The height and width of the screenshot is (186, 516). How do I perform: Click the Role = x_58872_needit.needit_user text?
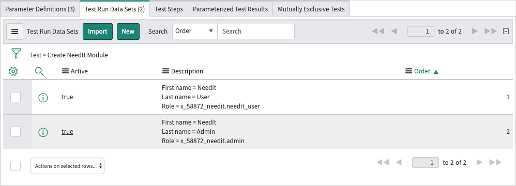[211, 106]
